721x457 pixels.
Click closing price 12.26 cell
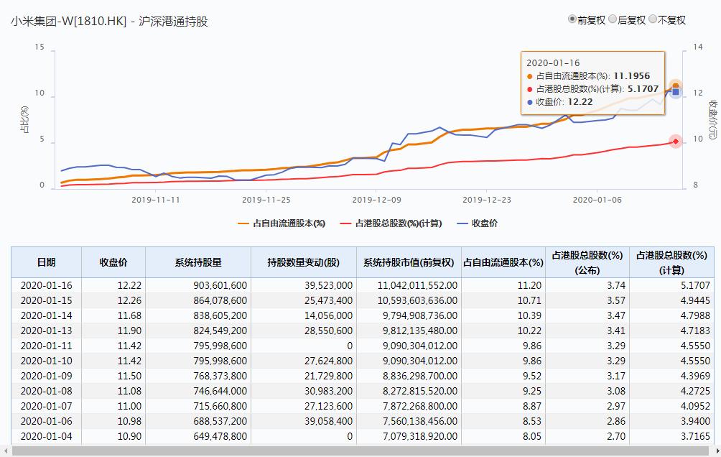click(113, 300)
